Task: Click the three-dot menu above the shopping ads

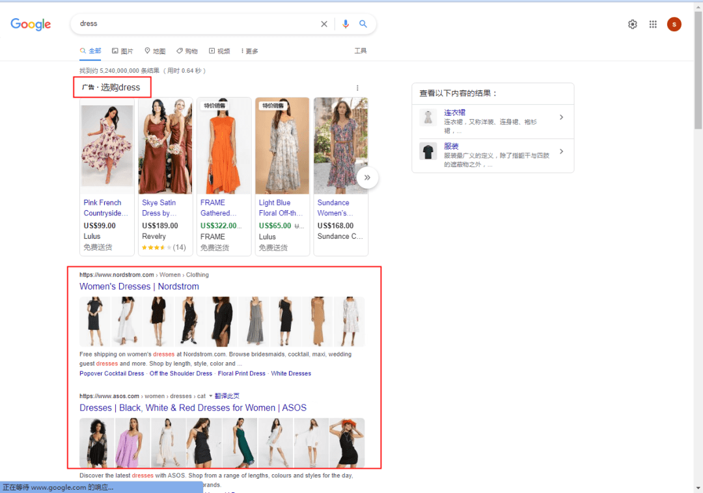Action: tap(357, 87)
